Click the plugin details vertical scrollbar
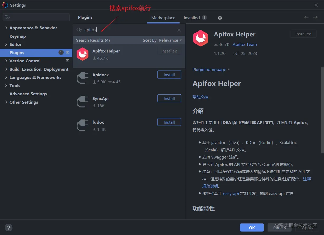Image resolution: width=324 pixels, height=235 pixels. point(322,110)
